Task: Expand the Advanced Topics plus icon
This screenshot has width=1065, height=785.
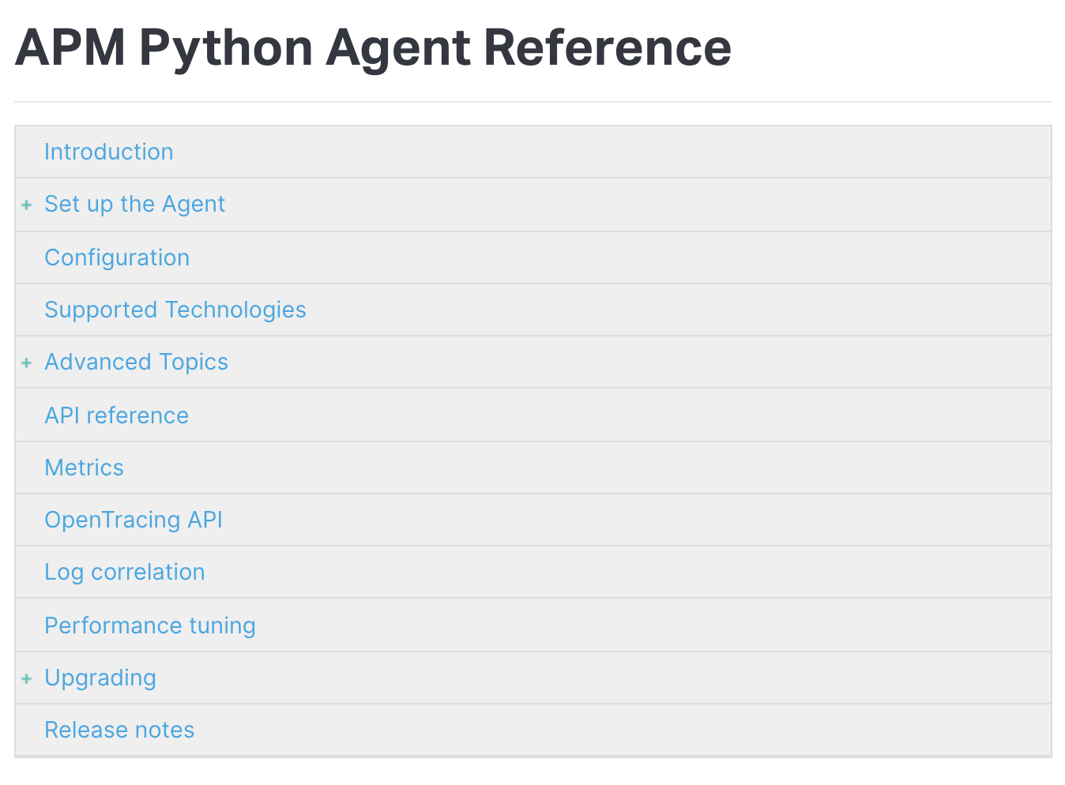Action: click(27, 363)
